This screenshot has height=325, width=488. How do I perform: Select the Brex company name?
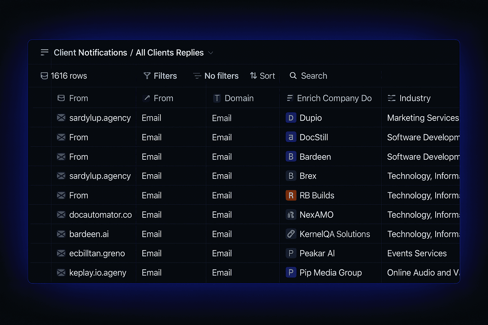pyautogui.click(x=308, y=176)
